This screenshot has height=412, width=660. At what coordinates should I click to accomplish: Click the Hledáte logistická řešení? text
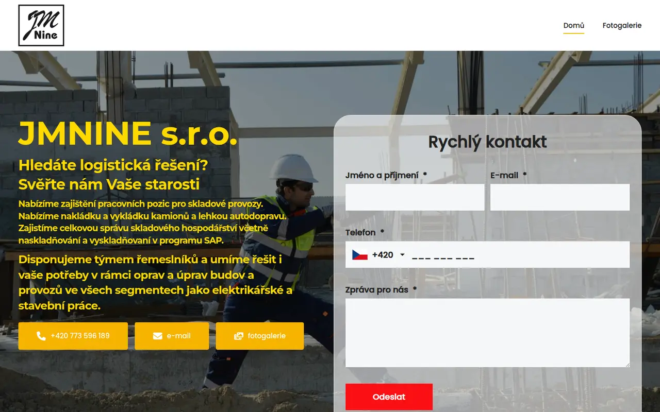point(113,165)
